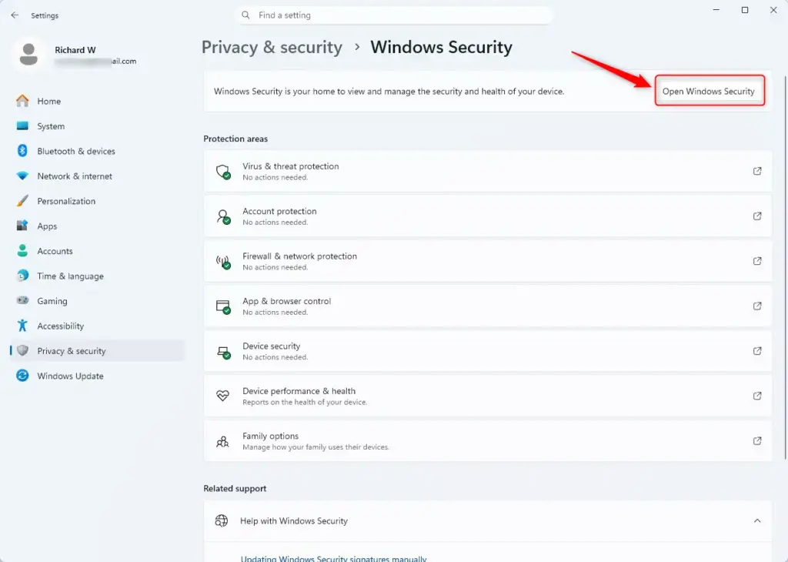This screenshot has height=562, width=788.
Task: Click the Network wifi icon
Action: click(x=22, y=176)
